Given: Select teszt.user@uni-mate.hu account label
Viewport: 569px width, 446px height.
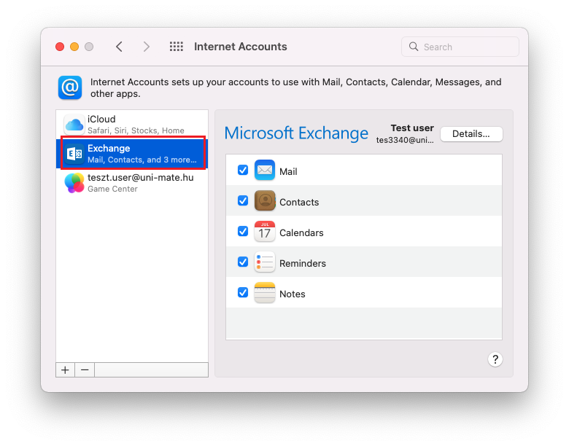Looking at the screenshot, I should pyautogui.click(x=141, y=178).
